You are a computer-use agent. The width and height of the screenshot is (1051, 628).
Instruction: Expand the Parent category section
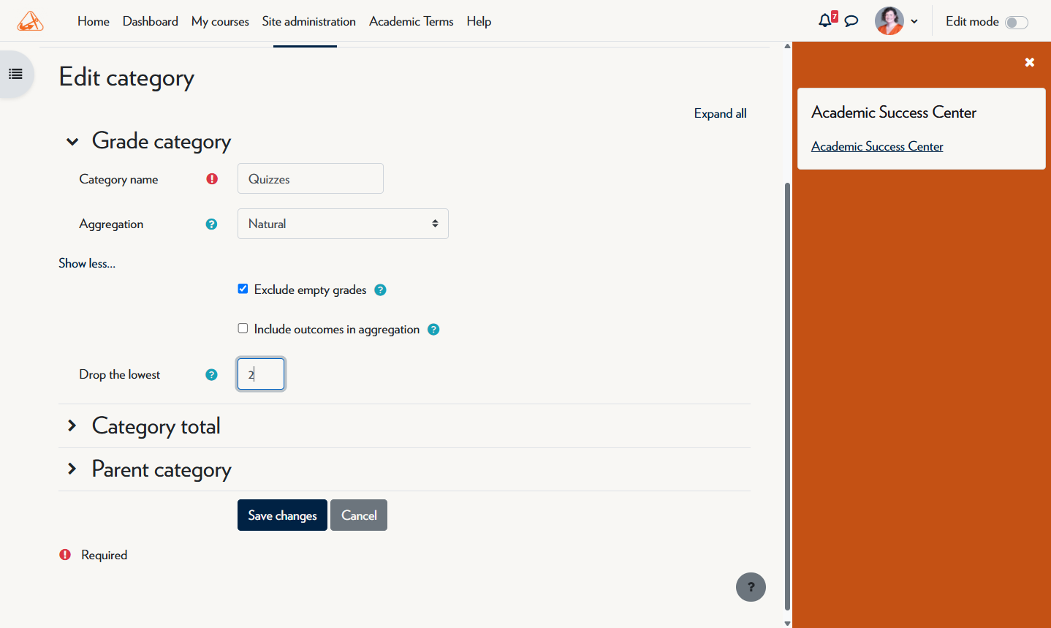click(x=72, y=469)
